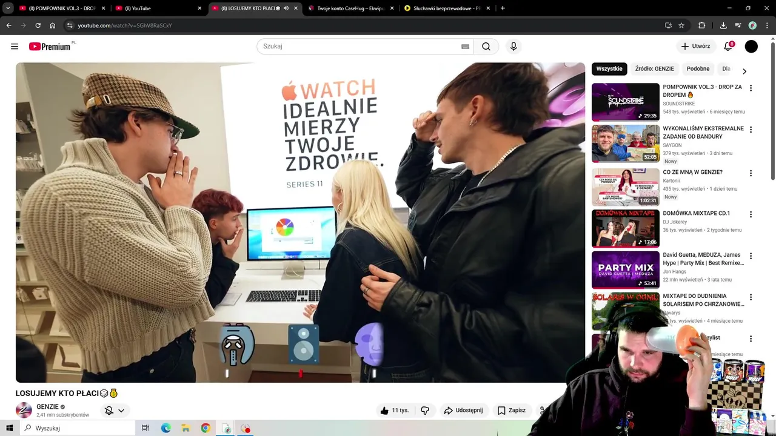Image resolution: width=776 pixels, height=436 pixels.
Task: Open browser home page icon
Action: tap(52, 25)
